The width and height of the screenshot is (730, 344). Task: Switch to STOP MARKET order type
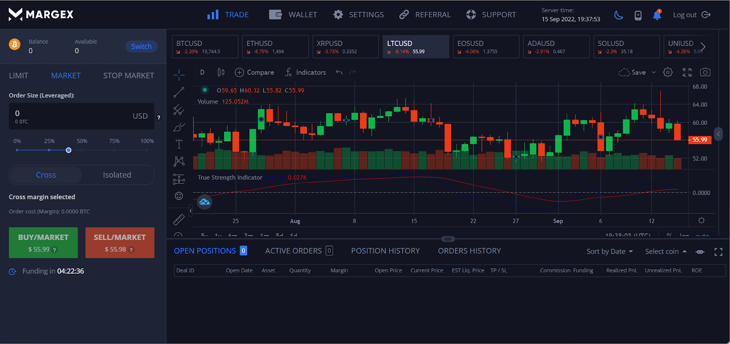pyautogui.click(x=129, y=76)
